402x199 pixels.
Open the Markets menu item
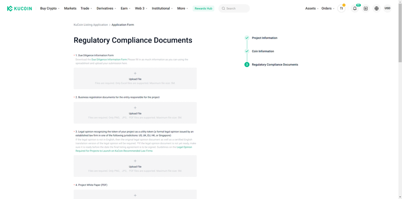click(x=70, y=8)
